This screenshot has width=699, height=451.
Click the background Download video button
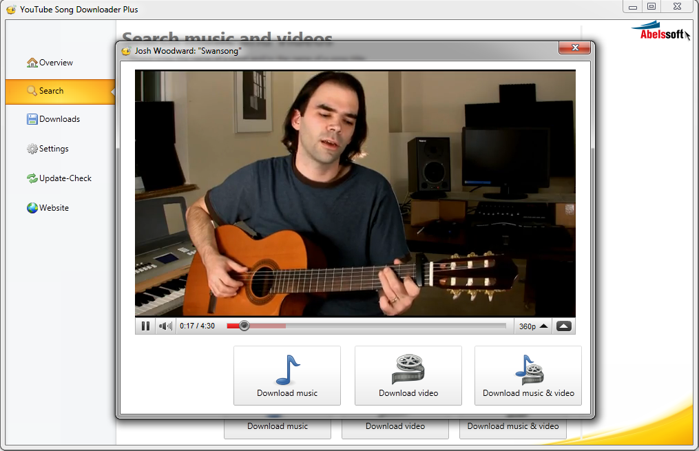(x=395, y=428)
